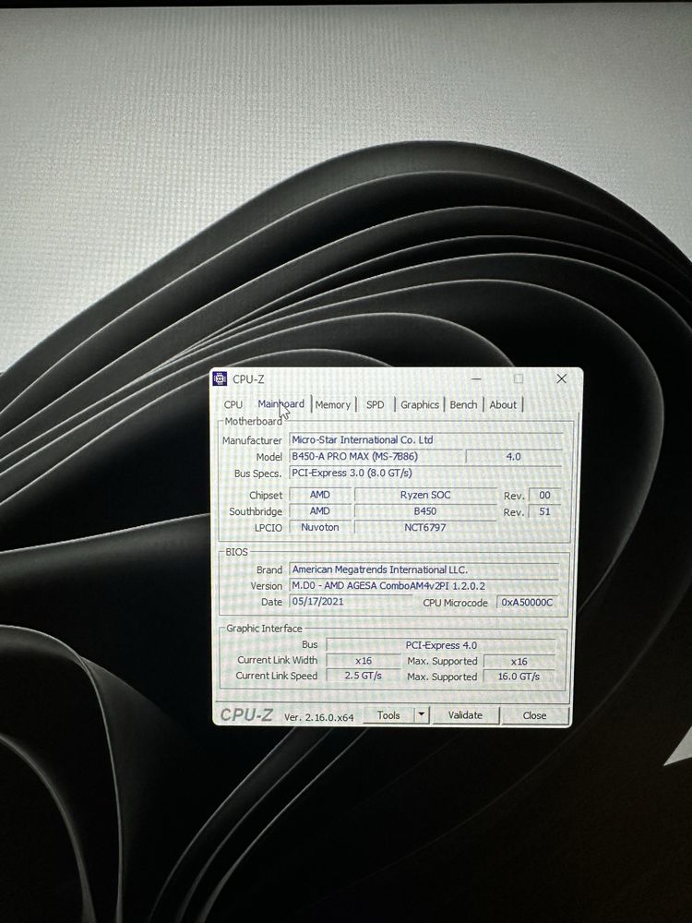Click the CPU Microcode 0xA50000C value
Viewport: 692px width, 923px height.
click(527, 602)
